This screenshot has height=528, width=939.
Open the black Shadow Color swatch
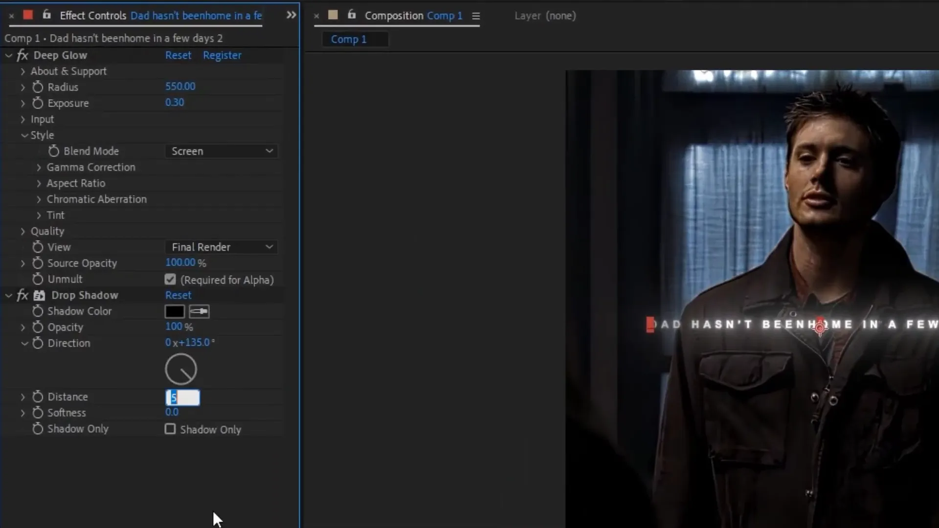coord(175,311)
